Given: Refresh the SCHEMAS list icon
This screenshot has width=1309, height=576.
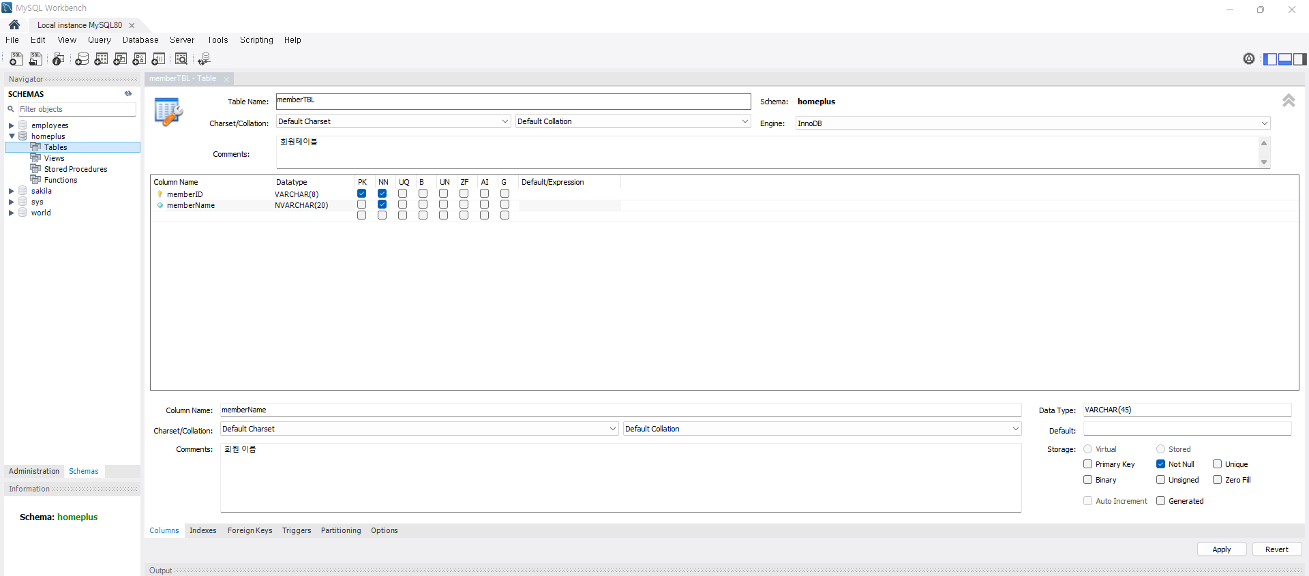Looking at the screenshot, I should pos(128,94).
